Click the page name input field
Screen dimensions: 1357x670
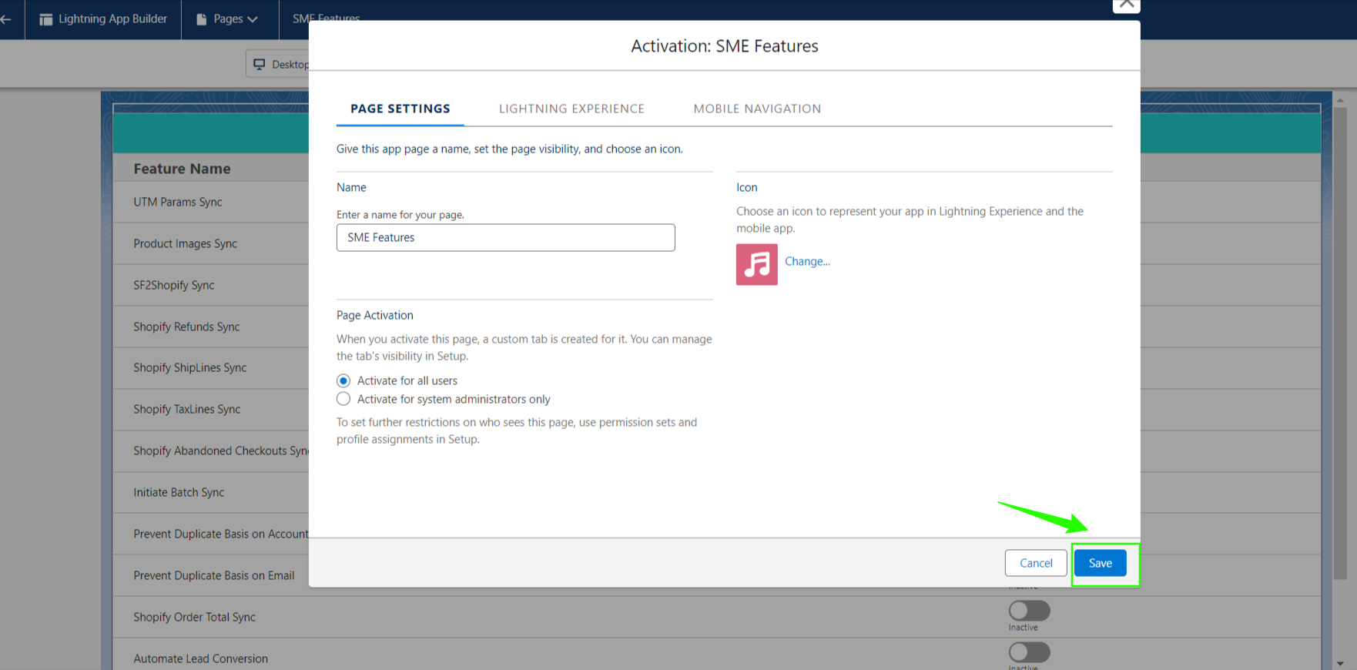[505, 237]
